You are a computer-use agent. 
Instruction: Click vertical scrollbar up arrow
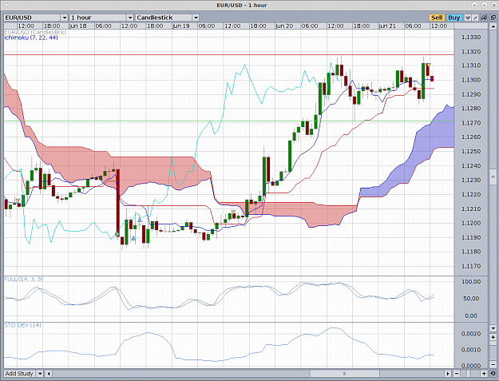point(493,27)
